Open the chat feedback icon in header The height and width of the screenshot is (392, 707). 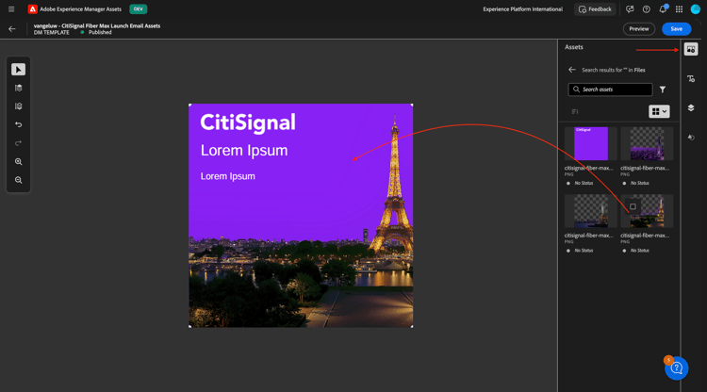pos(630,9)
